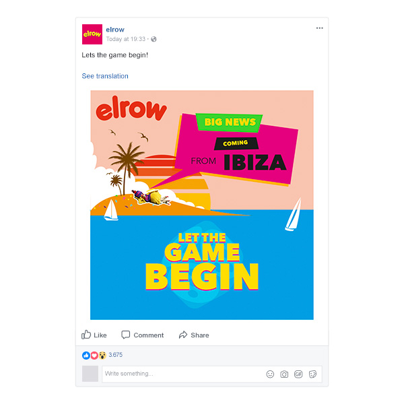Screen dimensions: 404x404
Task: Open the Big News from Ibiza image
Action: (202, 205)
